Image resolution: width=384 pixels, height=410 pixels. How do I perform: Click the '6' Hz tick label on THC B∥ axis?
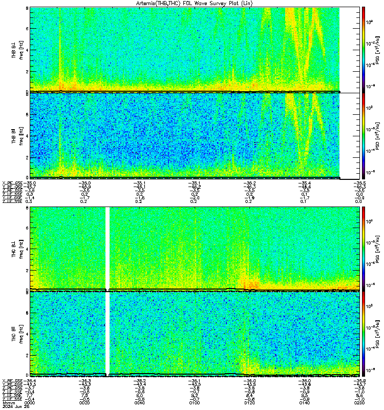tap(27, 313)
